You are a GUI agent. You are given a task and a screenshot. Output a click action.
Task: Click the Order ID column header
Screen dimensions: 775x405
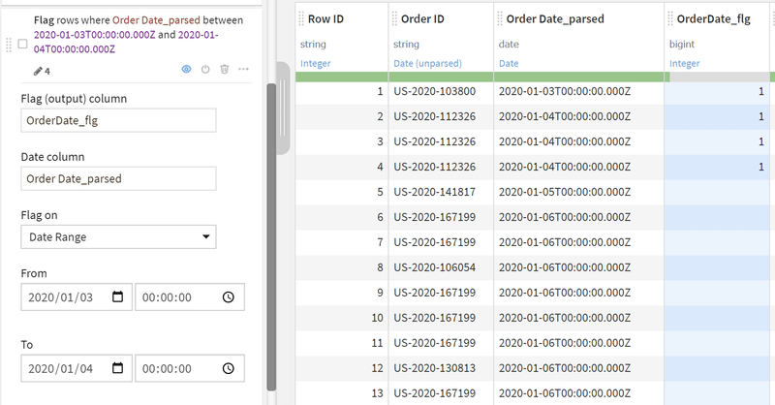(x=422, y=18)
